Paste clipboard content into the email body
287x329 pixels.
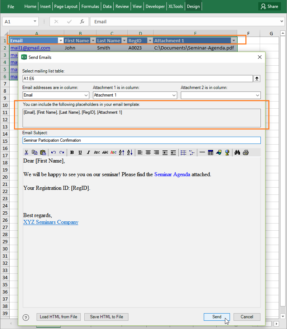(x=43, y=152)
